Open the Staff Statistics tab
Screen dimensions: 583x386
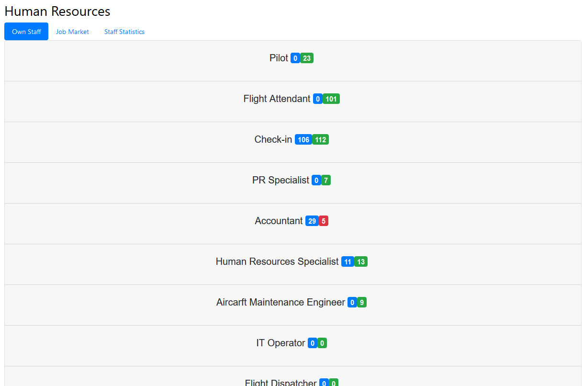pos(124,32)
